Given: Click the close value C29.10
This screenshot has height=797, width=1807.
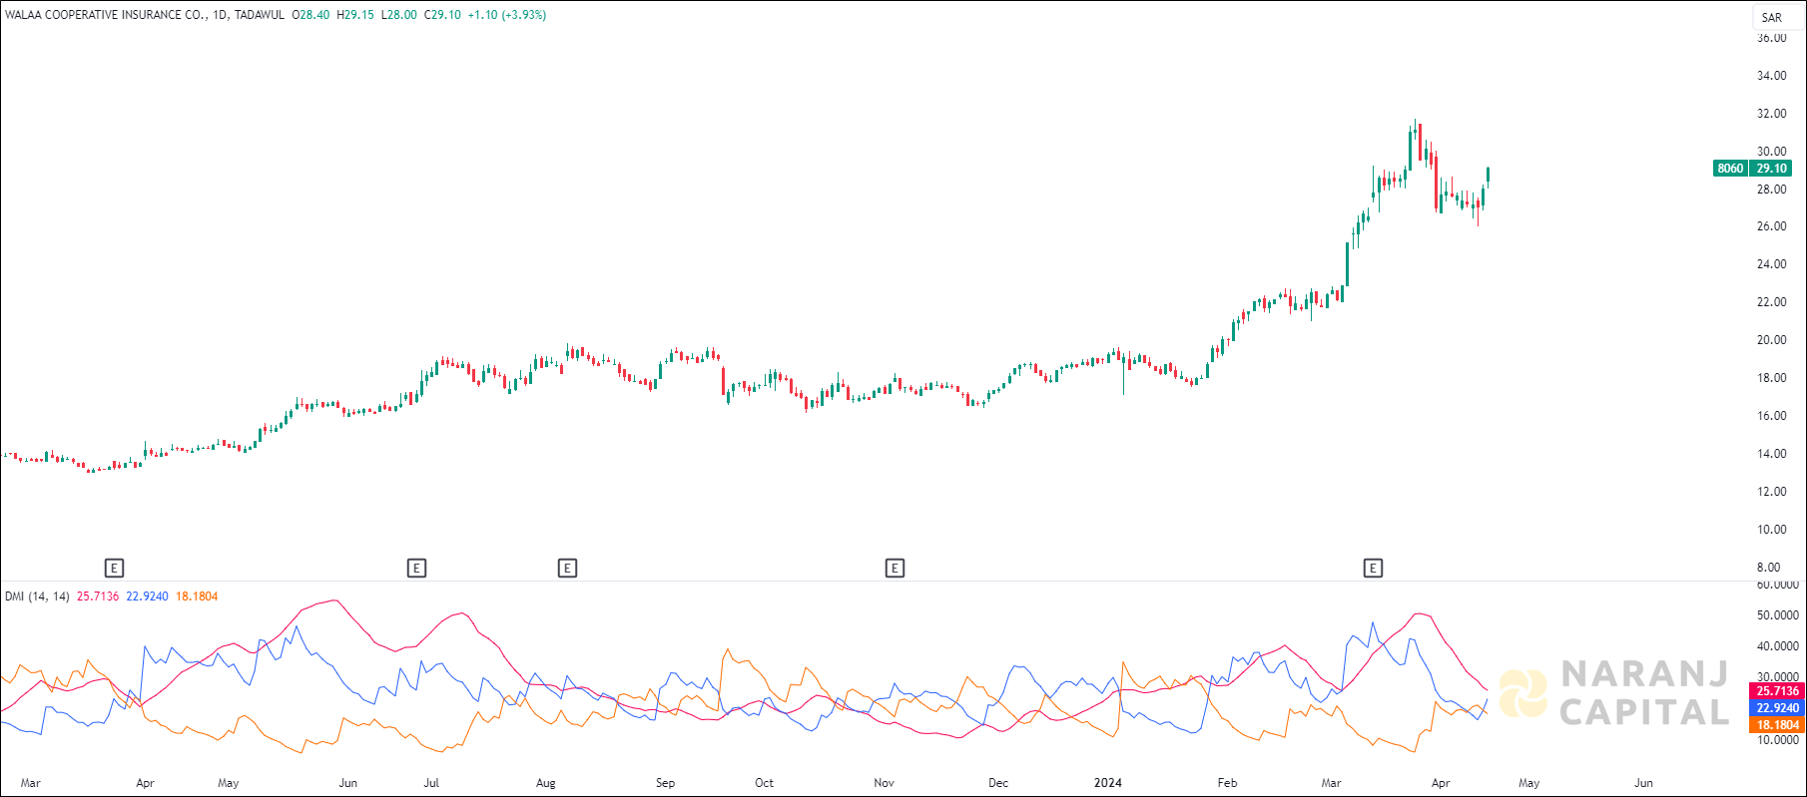Looking at the screenshot, I should point(442,15).
